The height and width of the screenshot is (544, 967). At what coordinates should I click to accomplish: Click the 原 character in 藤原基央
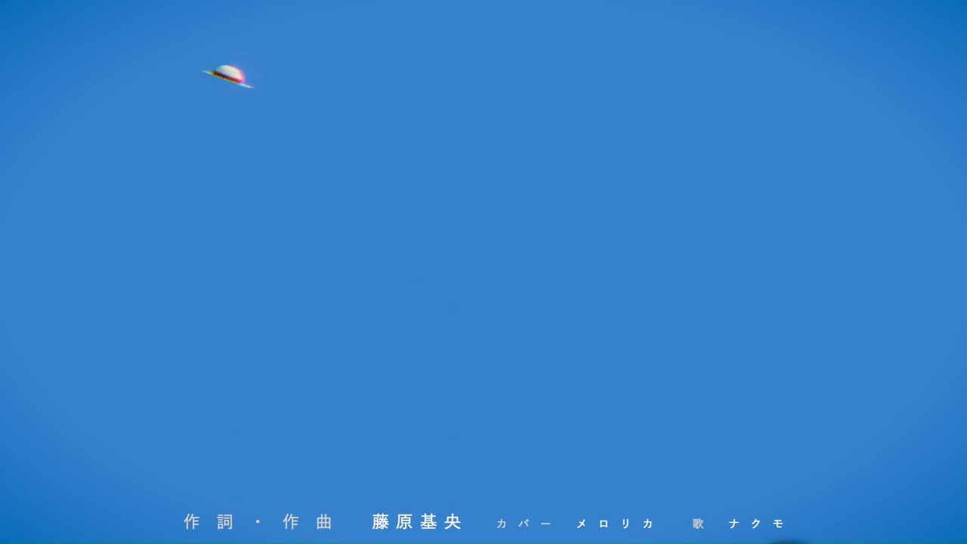404,522
